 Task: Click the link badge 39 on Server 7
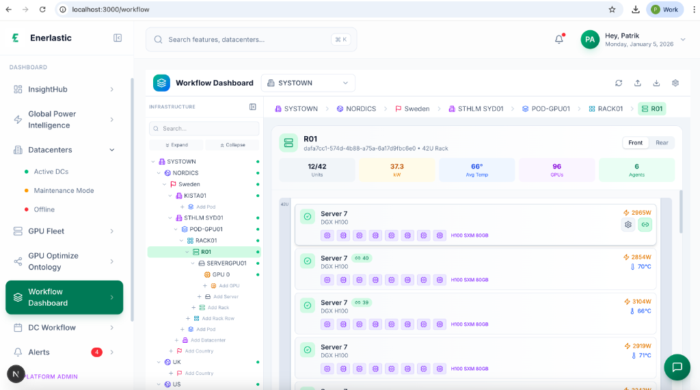[x=362, y=302]
